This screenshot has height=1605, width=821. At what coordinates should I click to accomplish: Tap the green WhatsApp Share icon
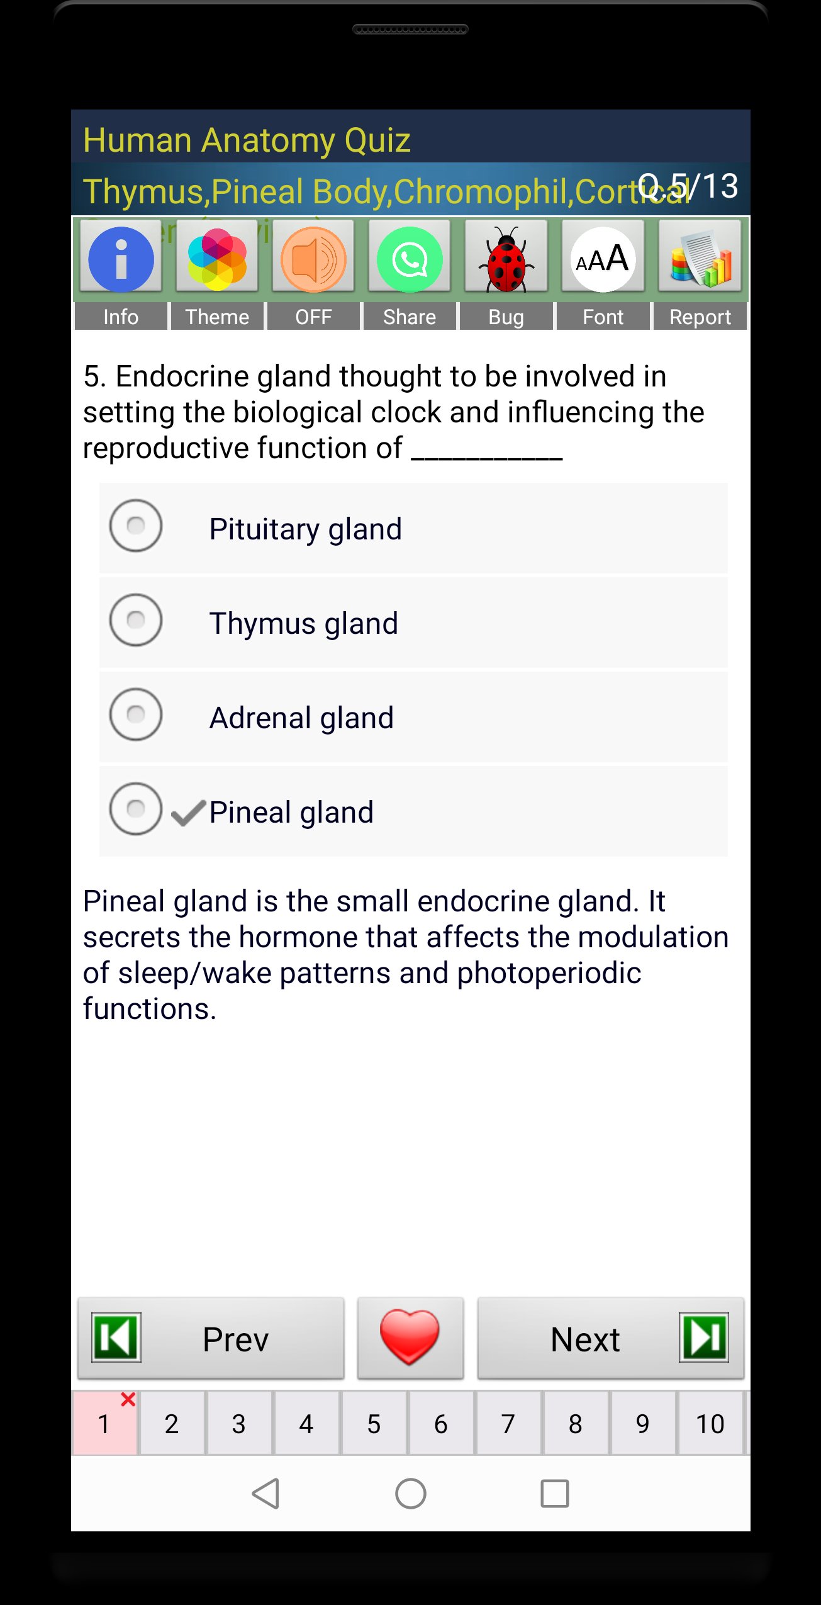point(410,259)
